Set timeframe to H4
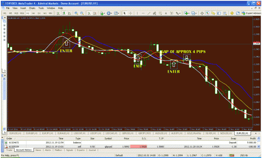Image resolution: width=262 pixels, height=158 pixels. pyautogui.click(x=33, y=13)
